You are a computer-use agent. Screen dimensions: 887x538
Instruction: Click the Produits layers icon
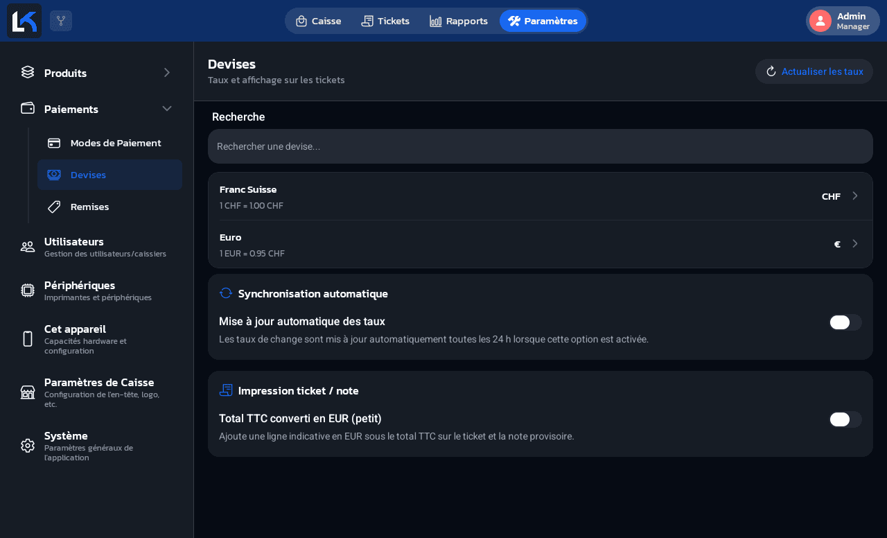coord(28,72)
